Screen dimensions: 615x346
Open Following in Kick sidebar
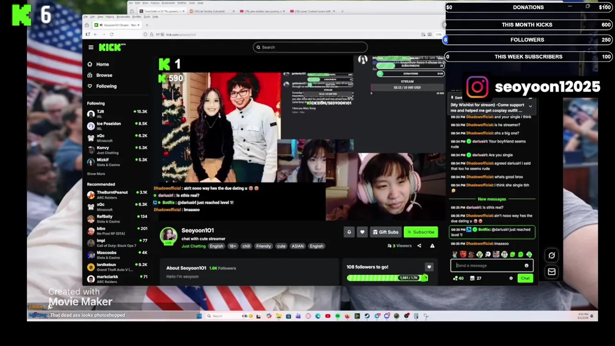(x=102, y=86)
